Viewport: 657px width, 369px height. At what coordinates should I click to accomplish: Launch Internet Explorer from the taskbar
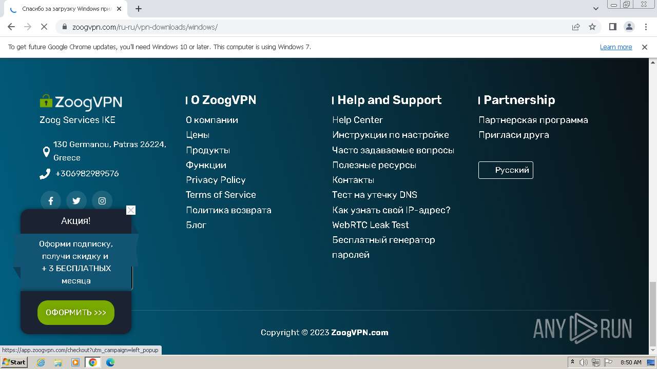coord(41,362)
